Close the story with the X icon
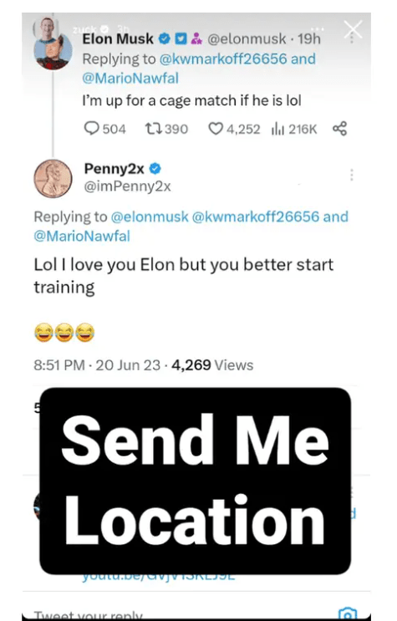This screenshot has height=621, width=397. click(x=353, y=30)
